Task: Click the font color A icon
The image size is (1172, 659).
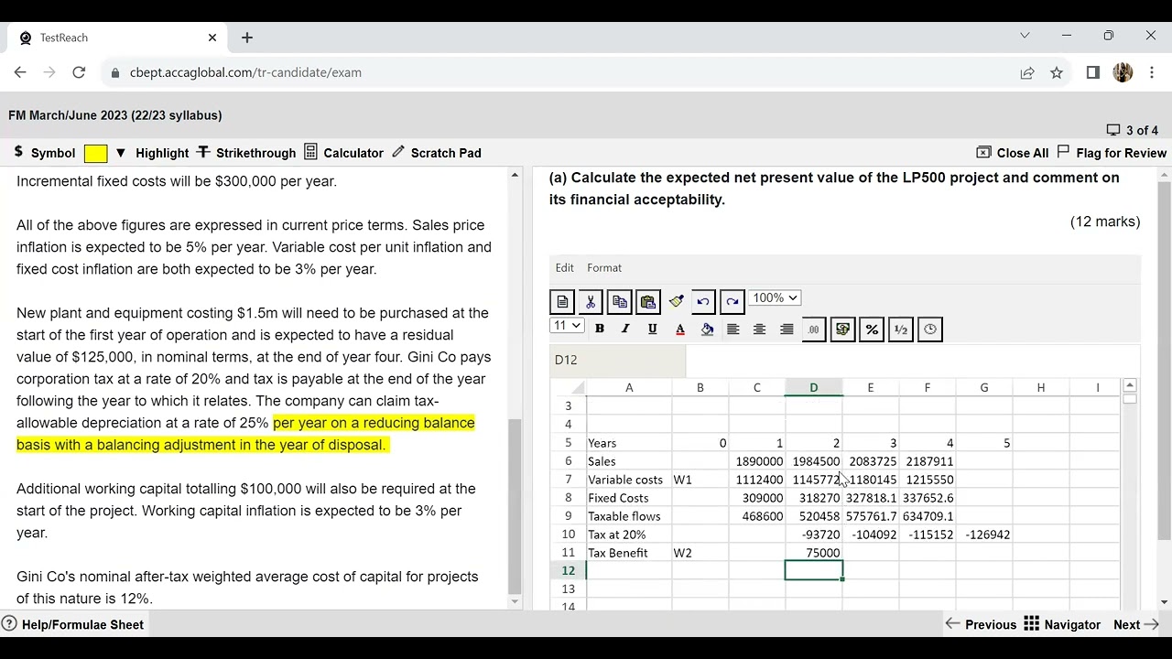Action: (x=679, y=329)
